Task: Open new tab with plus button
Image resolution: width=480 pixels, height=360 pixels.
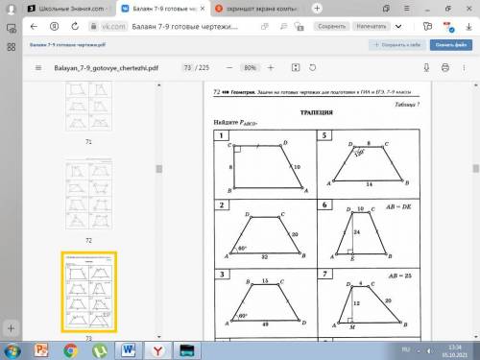Action: click(x=317, y=9)
